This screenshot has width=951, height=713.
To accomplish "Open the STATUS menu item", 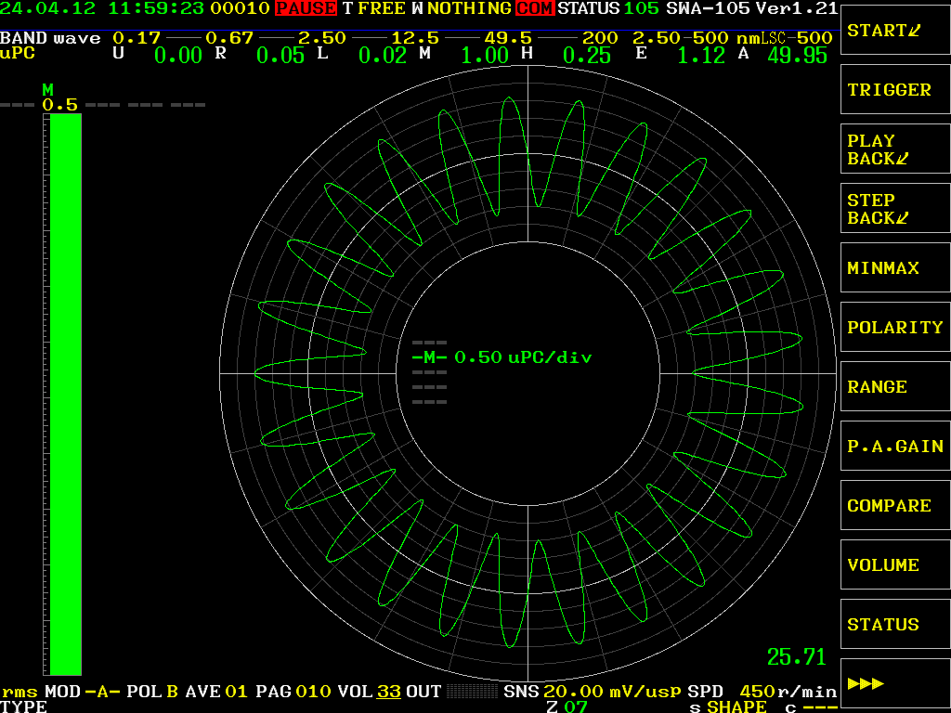I will point(895,625).
